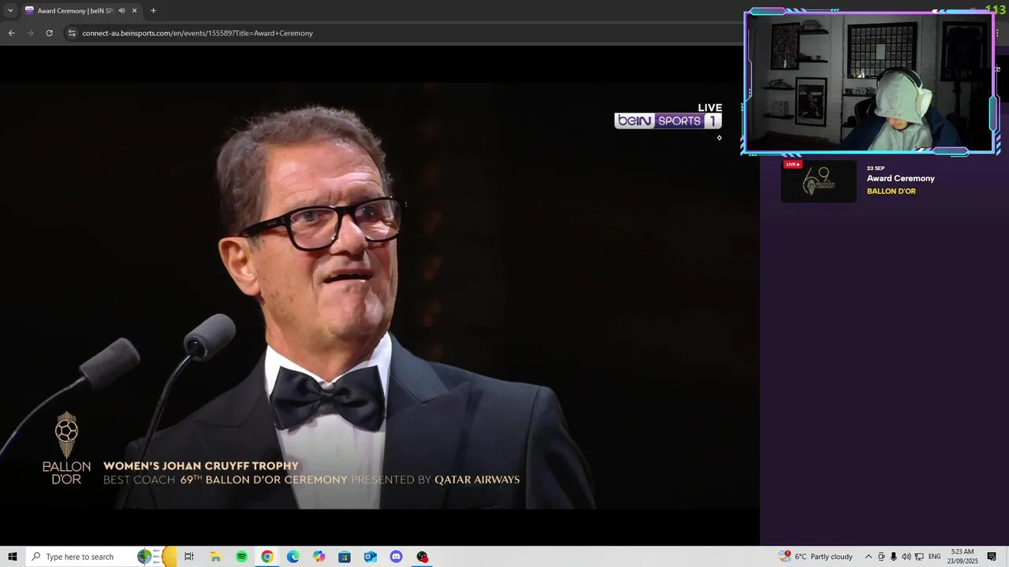Click the taskbar search box
1009x567 pixels.
[101, 557]
